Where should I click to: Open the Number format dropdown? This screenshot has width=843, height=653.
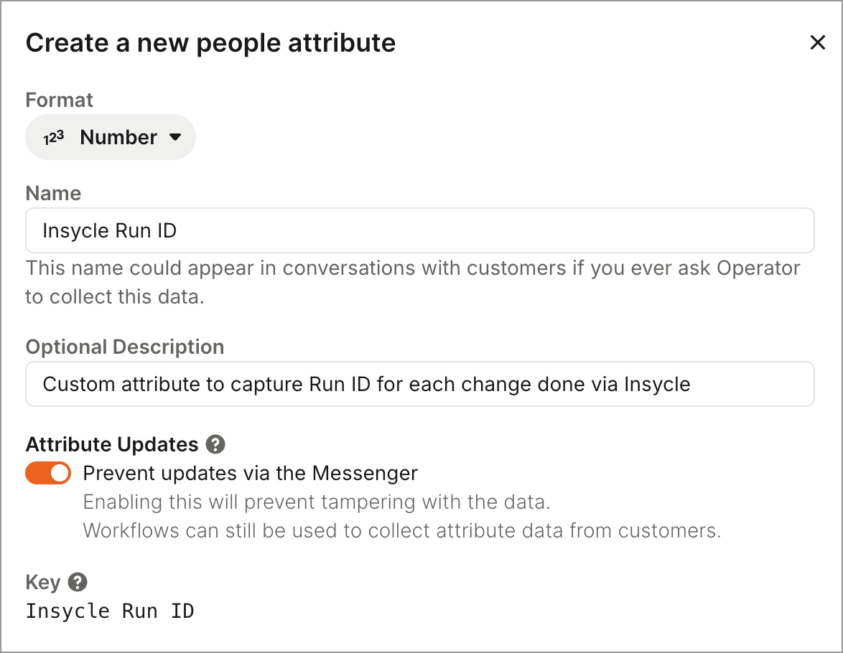click(x=110, y=137)
